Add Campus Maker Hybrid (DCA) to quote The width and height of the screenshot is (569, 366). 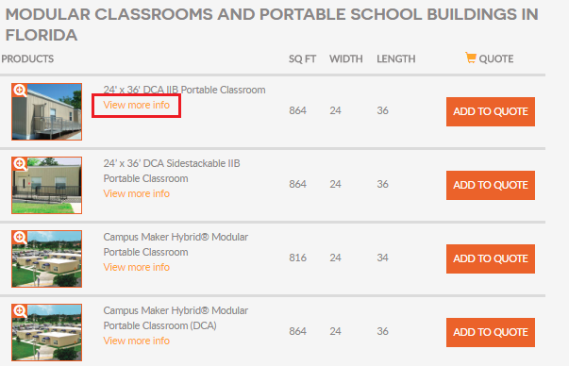[491, 333]
